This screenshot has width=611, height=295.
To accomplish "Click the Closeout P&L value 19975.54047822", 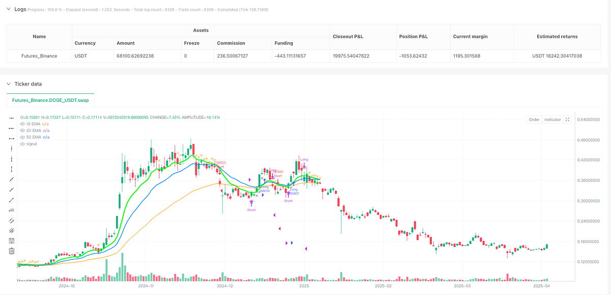I will pos(351,56).
